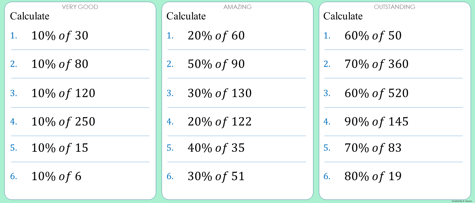Image resolution: width=475 pixels, height=203 pixels.
Task: Click the problem 10% of 250
Action: coord(63,122)
